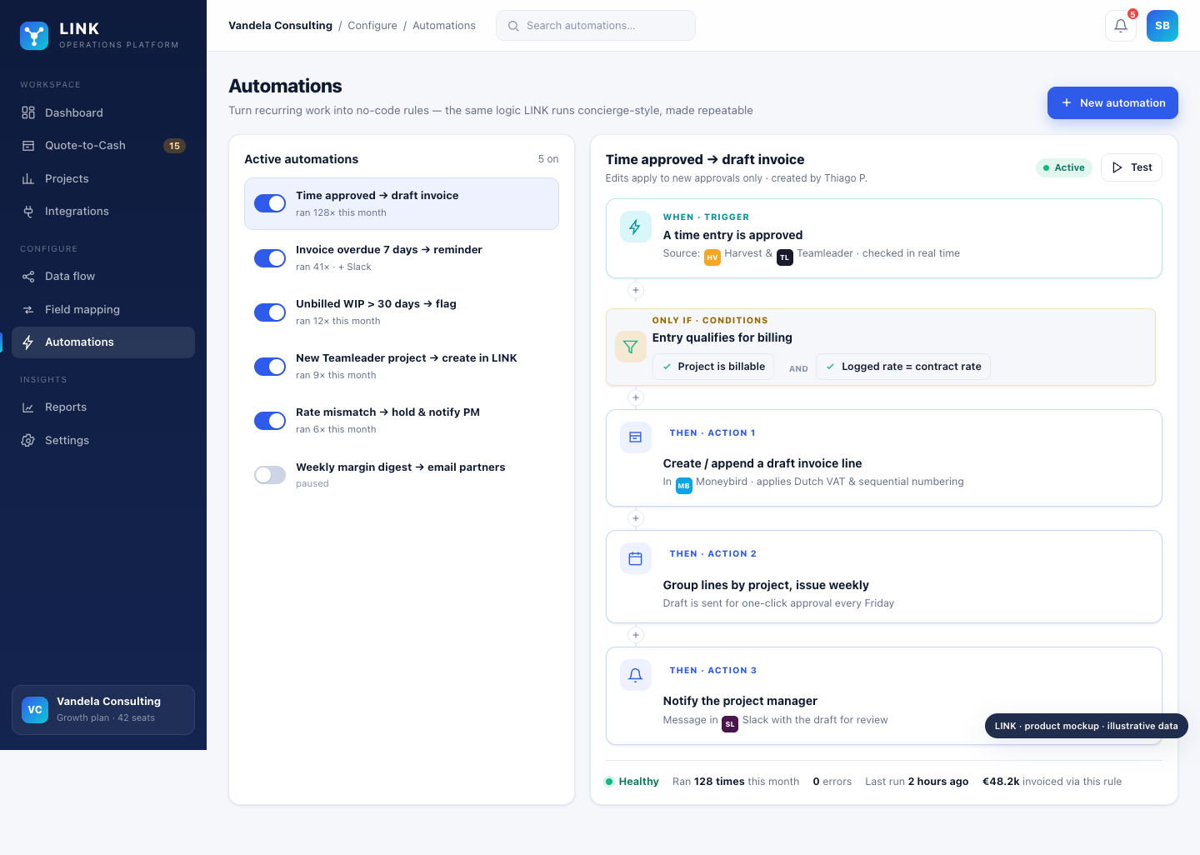Select New Teamleader project → create in LINK
This screenshot has height=855, width=1200.
(402, 367)
